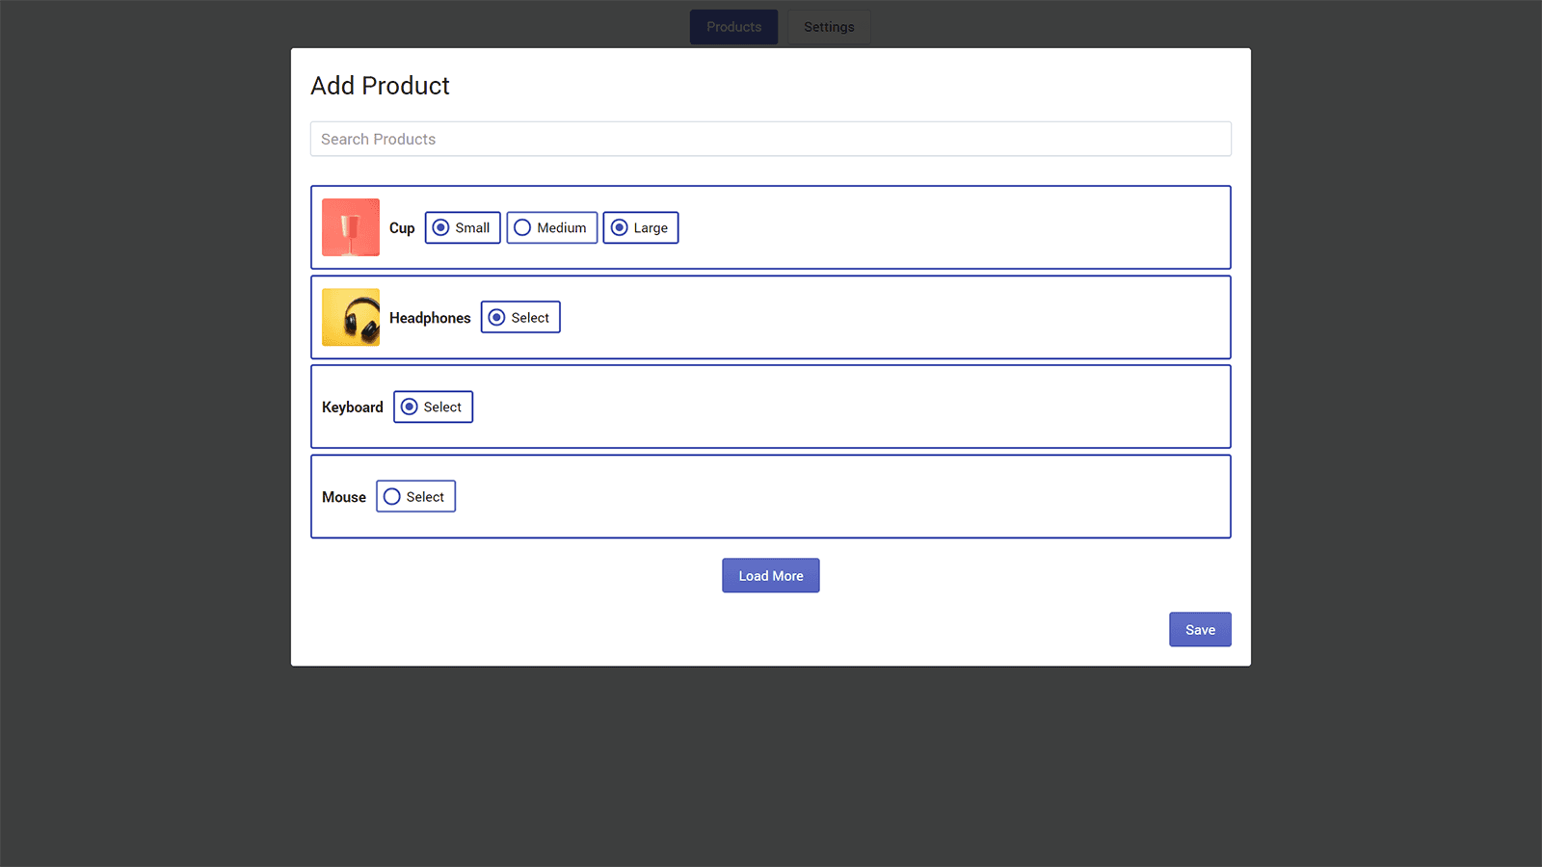This screenshot has height=867, width=1542.
Task: Open the Settings tab
Action: (829, 27)
